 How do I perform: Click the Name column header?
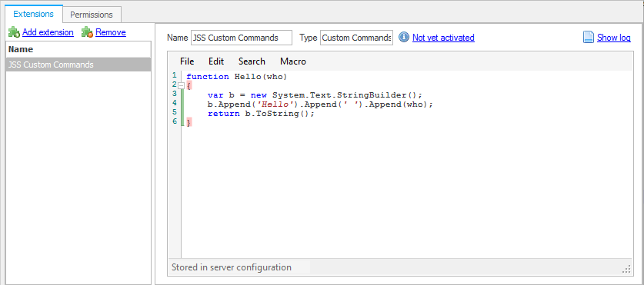(x=78, y=49)
